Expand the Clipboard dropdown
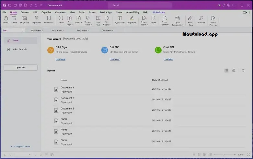The width and height of the screenshot is (253, 159). tap(37, 25)
